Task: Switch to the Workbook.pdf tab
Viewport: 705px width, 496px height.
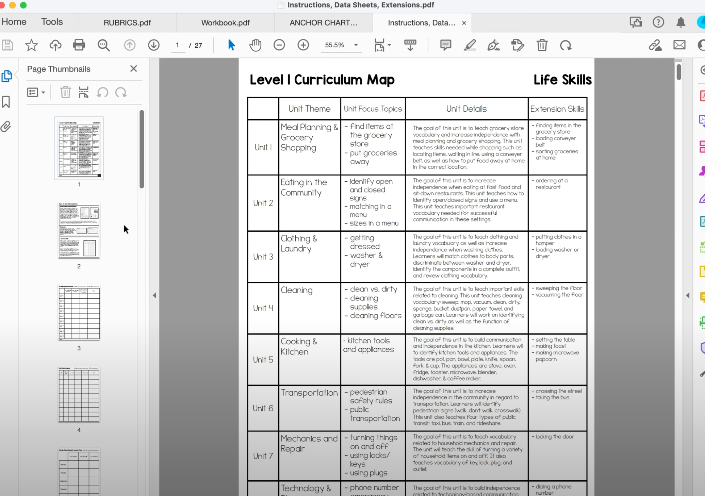Action: 225,22
